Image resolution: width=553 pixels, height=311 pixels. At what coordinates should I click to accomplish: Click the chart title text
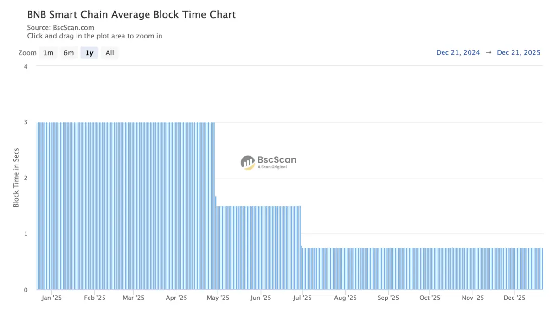point(132,14)
